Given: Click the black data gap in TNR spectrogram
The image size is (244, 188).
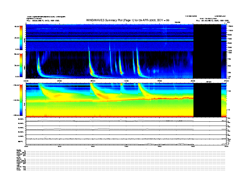Looking at the screenshot, I should 207,100.
